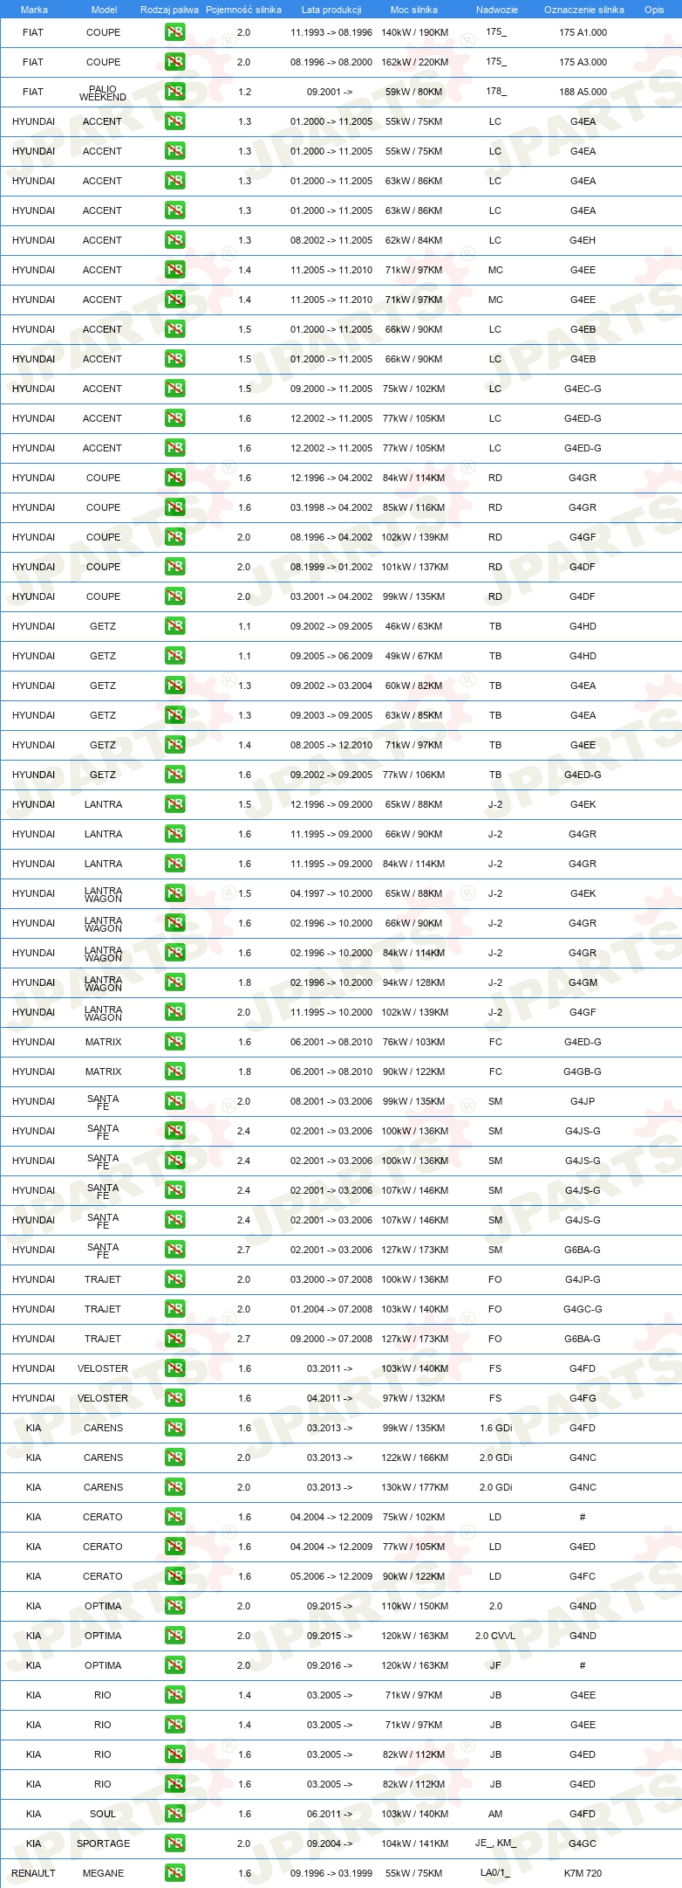Select body code 2.0 CVVL
This screenshot has width=682, height=1888.
point(495,1636)
